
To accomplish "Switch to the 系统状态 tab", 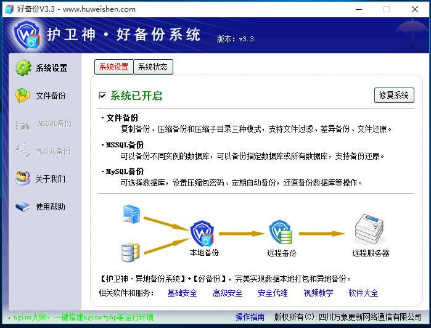I will pos(153,67).
